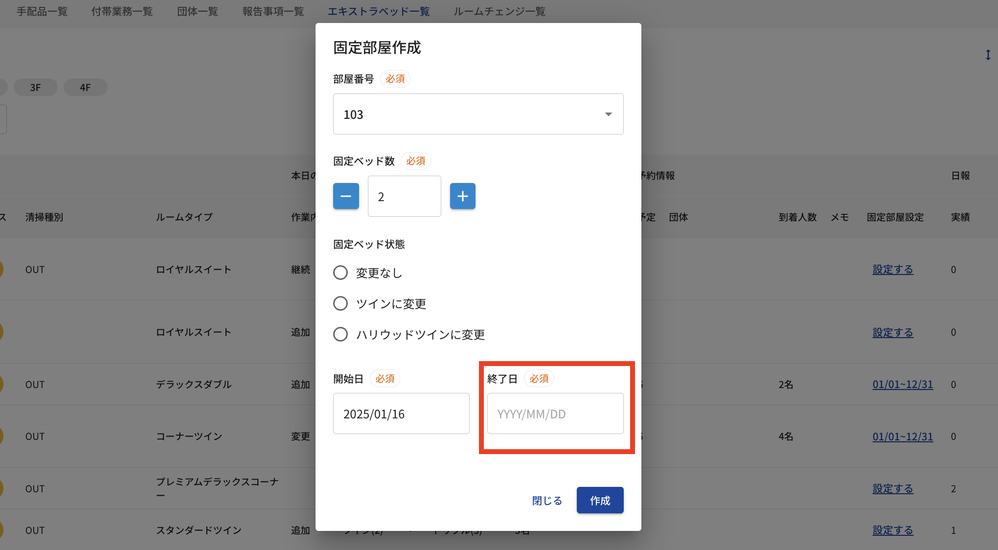Click the plus button for fixed bed count

[x=462, y=196]
